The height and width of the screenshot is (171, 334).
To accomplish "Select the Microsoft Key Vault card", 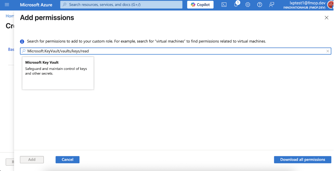I will pos(58,73).
